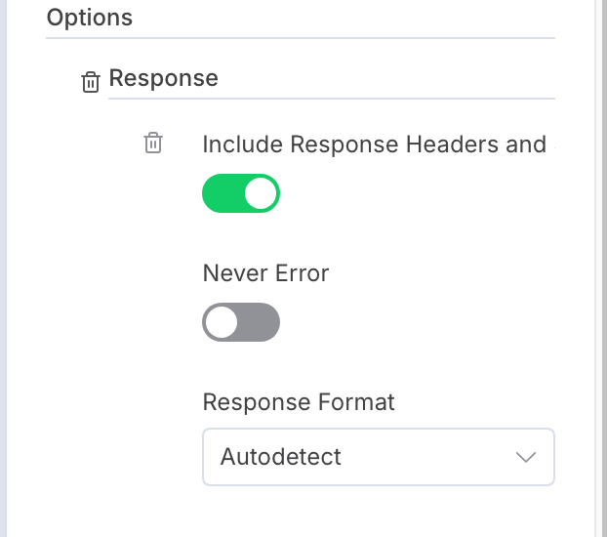
Task: Remove the Include Response Headers option
Action: 153,144
